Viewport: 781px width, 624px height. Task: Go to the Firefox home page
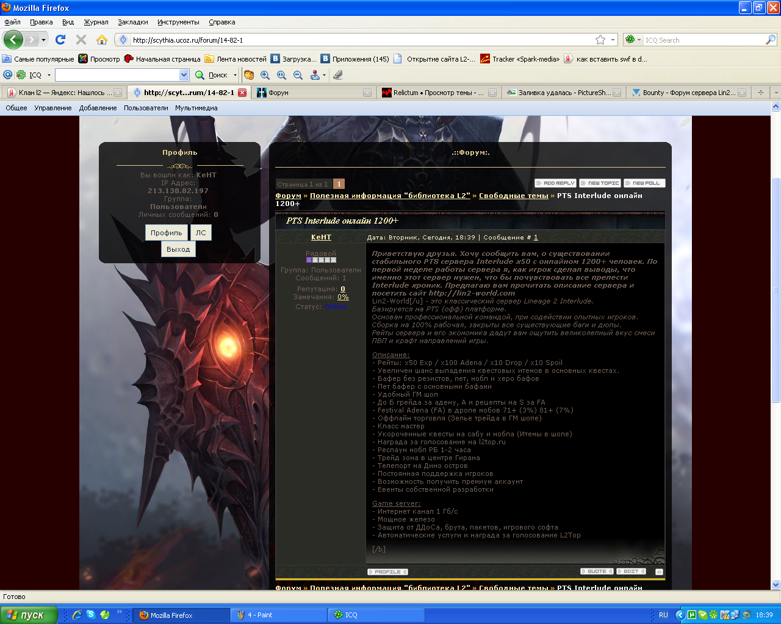pyautogui.click(x=102, y=40)
